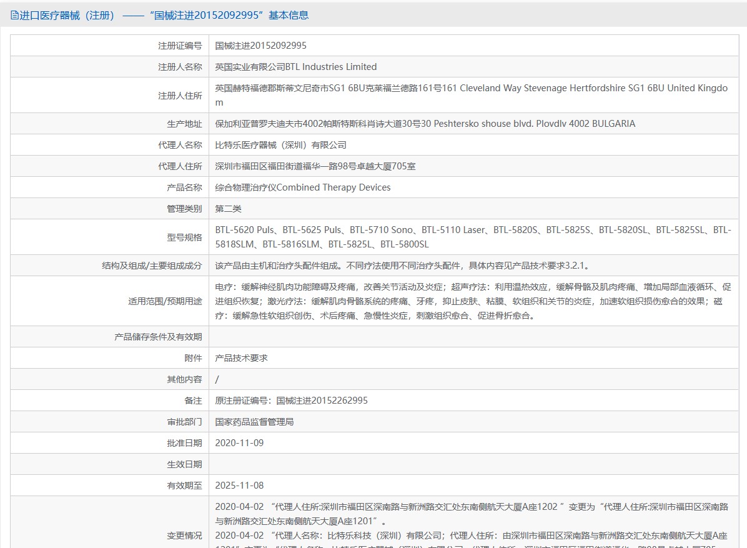Click the structure description mentioning 产品技术要求3.2.1
The width and height of the screenshot is (747, 548).
(x=402, y=266)
